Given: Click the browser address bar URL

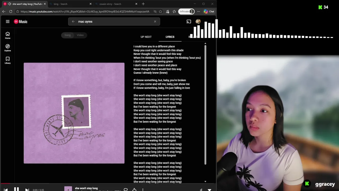Looking at the screenshot, I should (x=85, y=11).
